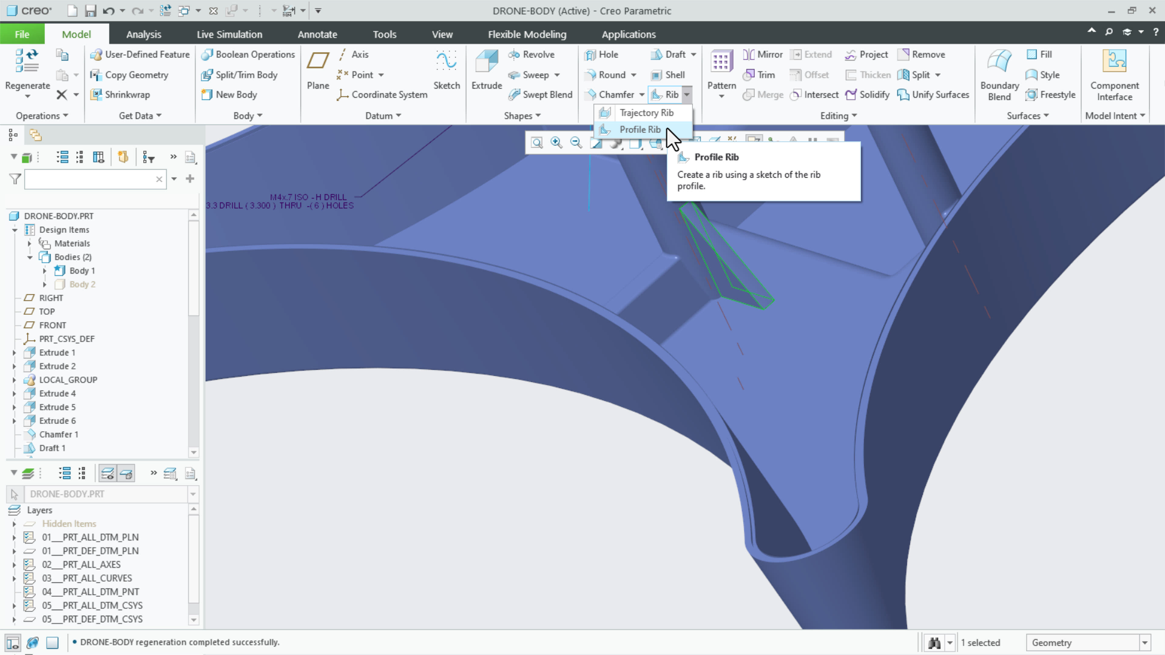The image size is (1165, 655).
Task: Select the Extrude tool
Action: pos(486,69)
